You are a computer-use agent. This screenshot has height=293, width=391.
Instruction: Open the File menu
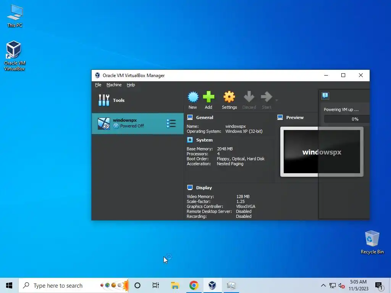pyautogui.click(x=98, y=85)
